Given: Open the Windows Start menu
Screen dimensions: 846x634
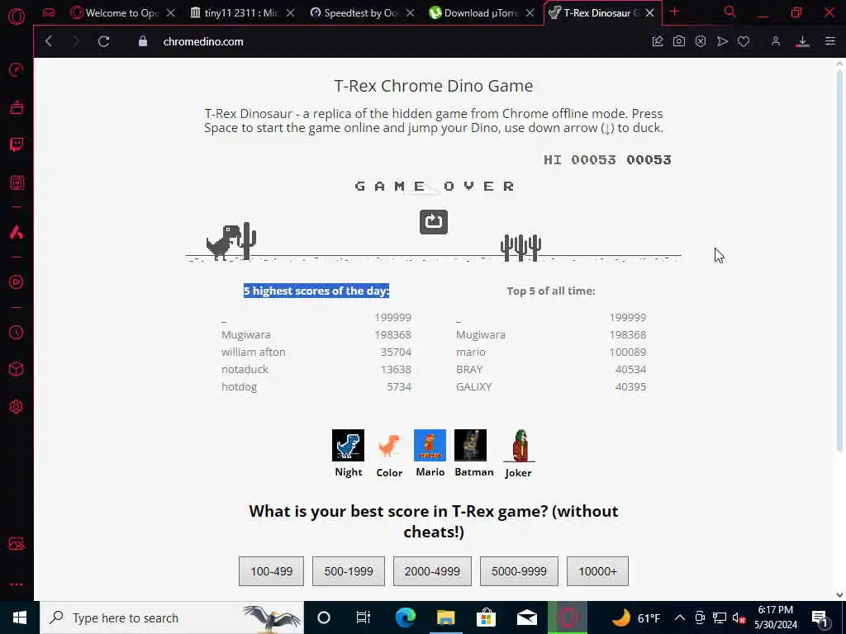Looking at the screenshot, I should click(x=20, y=617).
